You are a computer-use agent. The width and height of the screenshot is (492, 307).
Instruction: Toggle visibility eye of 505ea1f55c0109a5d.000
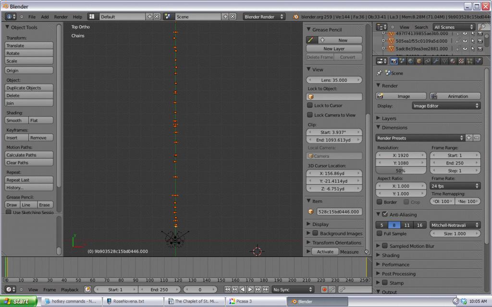465,41
